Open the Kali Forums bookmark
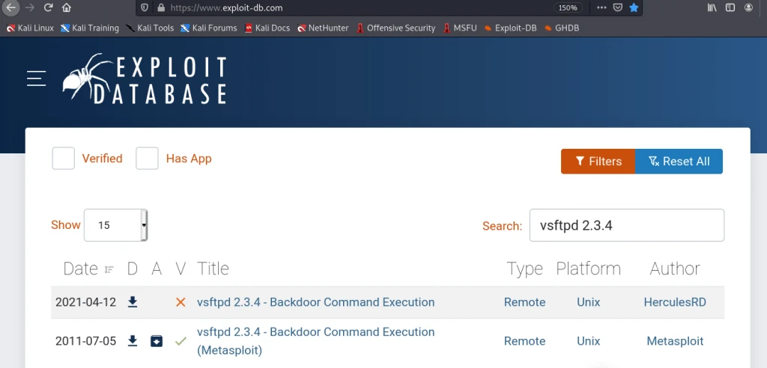This screenshot has height=368, width=767. (x=209, y=28)
